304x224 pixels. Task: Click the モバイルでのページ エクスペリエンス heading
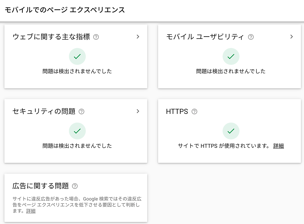click(x=65, y=10)
